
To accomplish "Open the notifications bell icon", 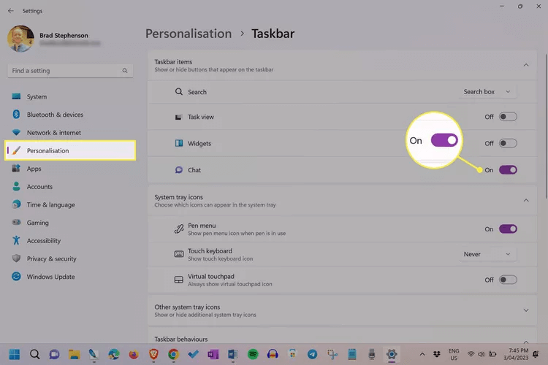I will click(536, 354).
